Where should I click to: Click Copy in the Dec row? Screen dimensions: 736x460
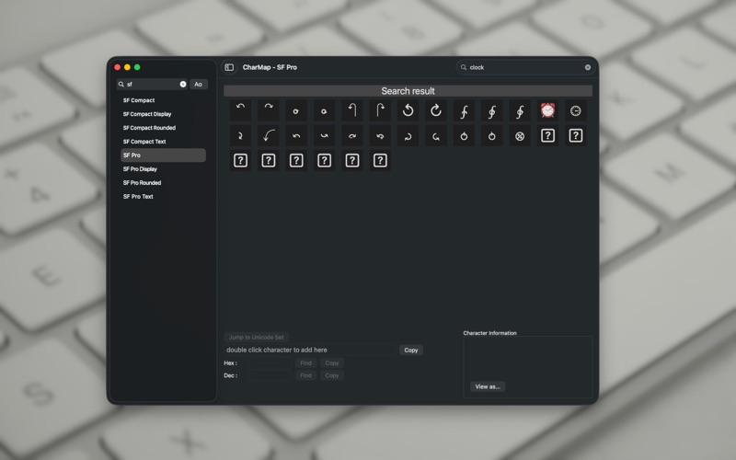(x=332, y=375)
